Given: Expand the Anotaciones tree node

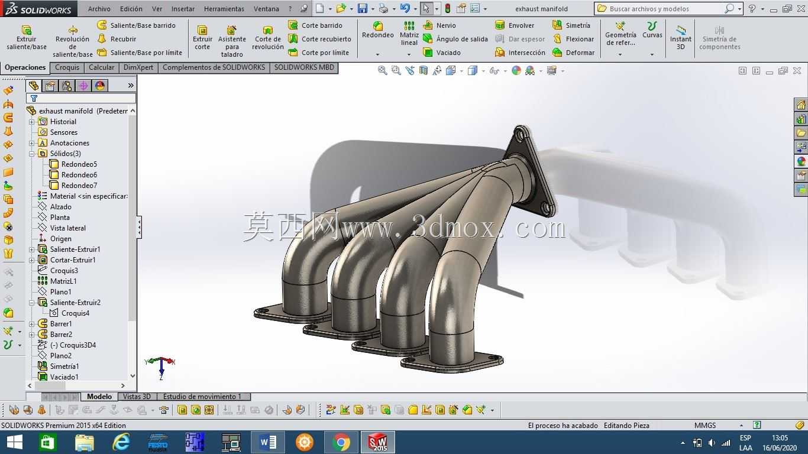Looking at the screenshot, I should pos(32,143).
